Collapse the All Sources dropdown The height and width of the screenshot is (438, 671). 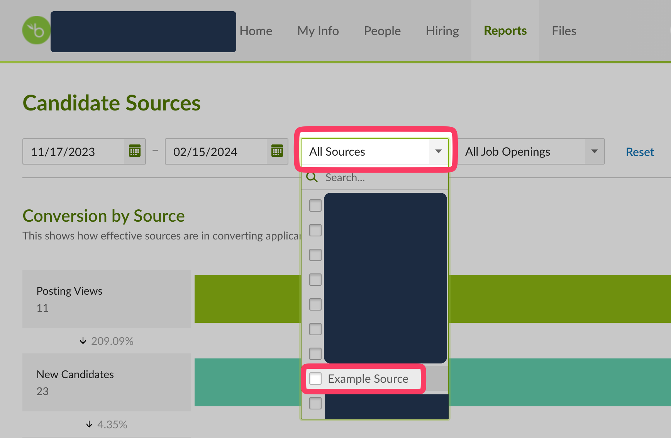(x=438, y=151)
